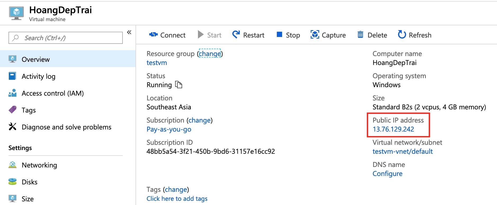Click the Tags purple label icon
Image resolution: width=497 pixels, height=205 pixels.
coord(12,110)
